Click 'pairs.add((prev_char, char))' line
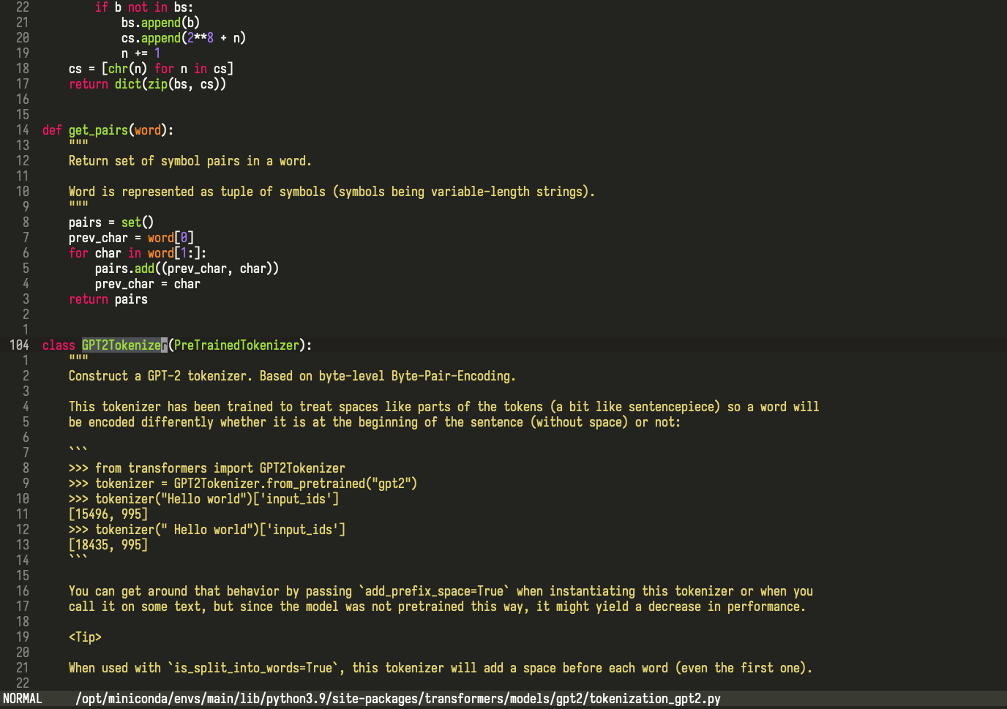1007x709 pixels. 187,269
